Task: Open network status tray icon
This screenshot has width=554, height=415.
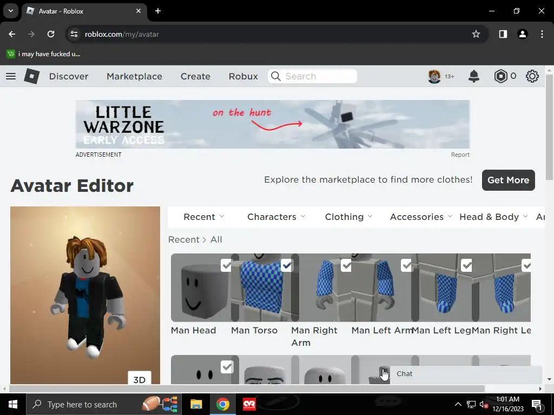Action: click(x=471, y=404)
